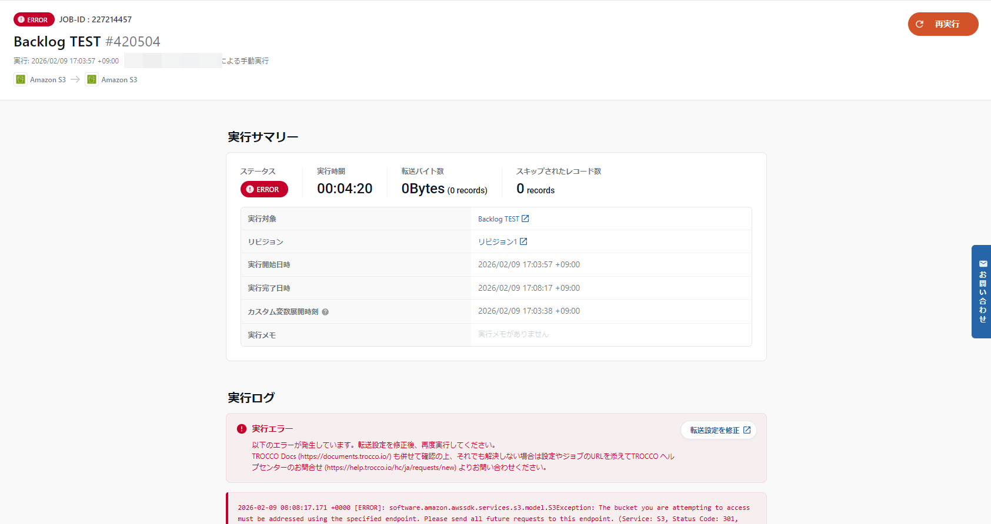Click the arrow between Amazon S3 connectors
Screen dimensions: 991x524
coord(75,79)
